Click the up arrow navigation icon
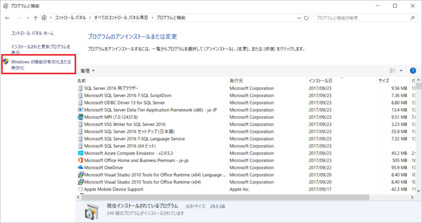422x223 pixels. point(35,18)
